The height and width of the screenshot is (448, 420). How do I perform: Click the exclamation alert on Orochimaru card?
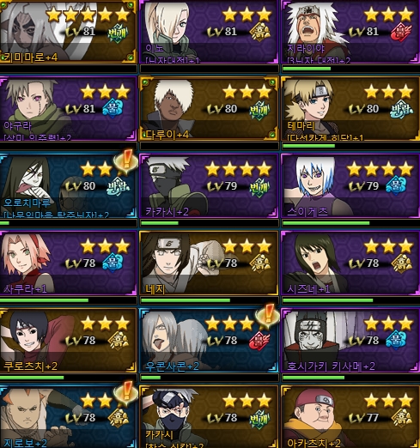click(125, 160)
